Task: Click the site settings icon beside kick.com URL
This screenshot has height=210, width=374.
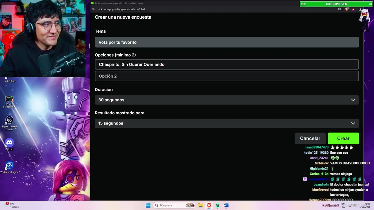Action: tap(93, 9)
